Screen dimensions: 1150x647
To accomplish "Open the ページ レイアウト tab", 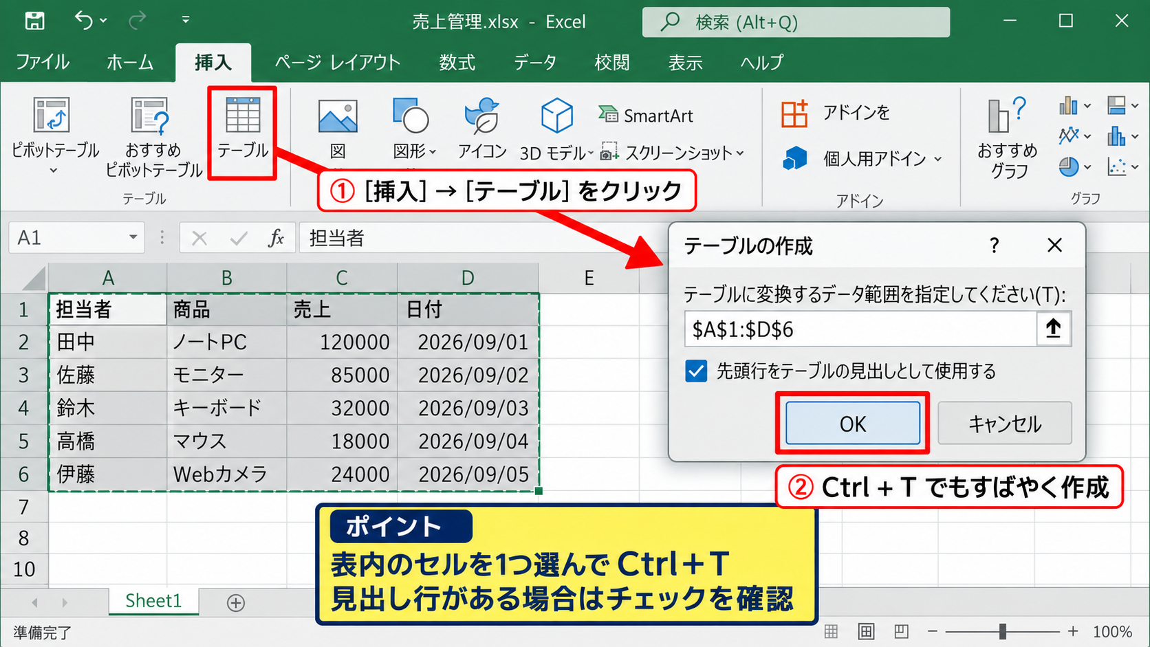I will click(338, 63).
